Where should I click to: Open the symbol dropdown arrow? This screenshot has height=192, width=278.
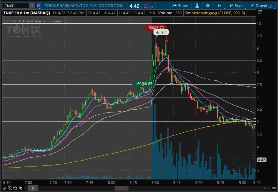click(x=32, y=6)
